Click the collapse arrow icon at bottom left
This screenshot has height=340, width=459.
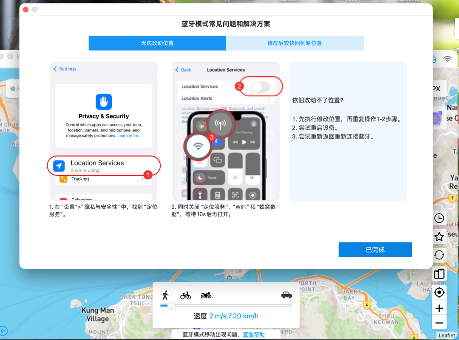pos(3,331)
